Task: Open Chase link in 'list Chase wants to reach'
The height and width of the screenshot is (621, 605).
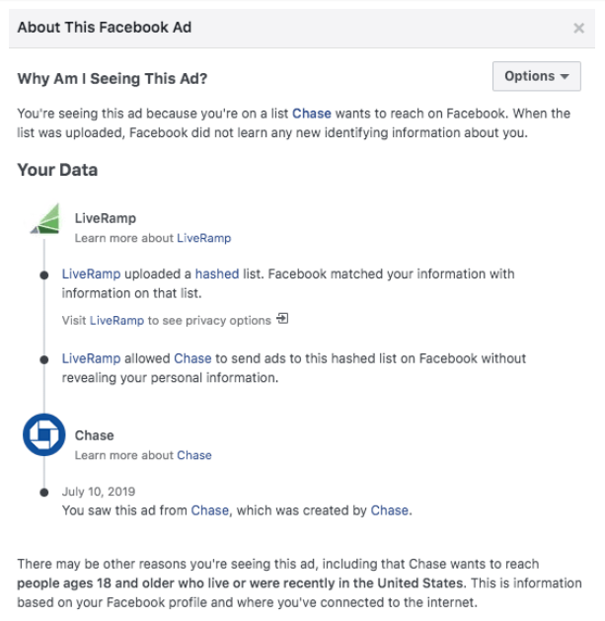Action: pos(311,114)
